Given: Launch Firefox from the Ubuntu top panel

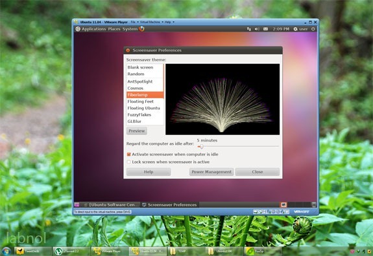Looking at the screenshot, I should (x=142, y=29).
